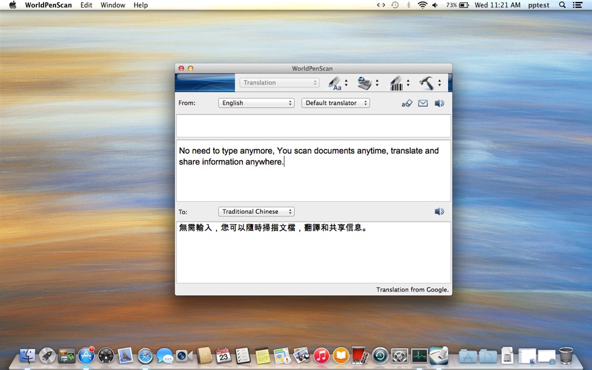The height and width of the screenshot is (370, 592).
Task: Select the pen text scan tool icon
Action: point(334,83)
